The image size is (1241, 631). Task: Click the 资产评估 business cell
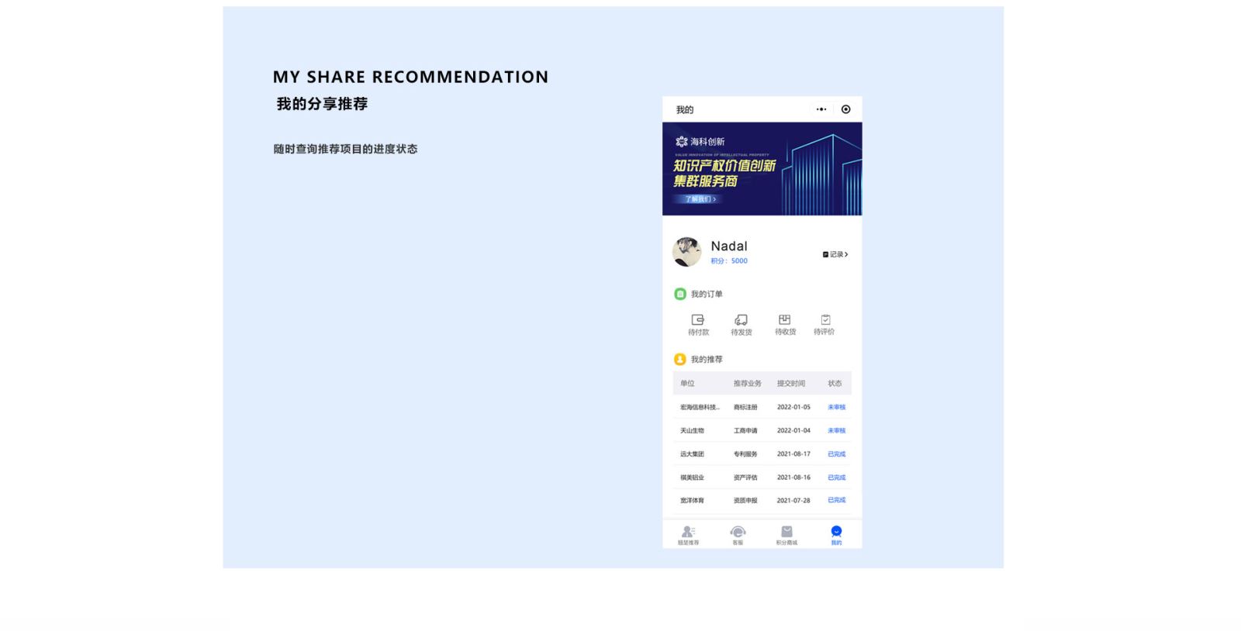point(745,478)
